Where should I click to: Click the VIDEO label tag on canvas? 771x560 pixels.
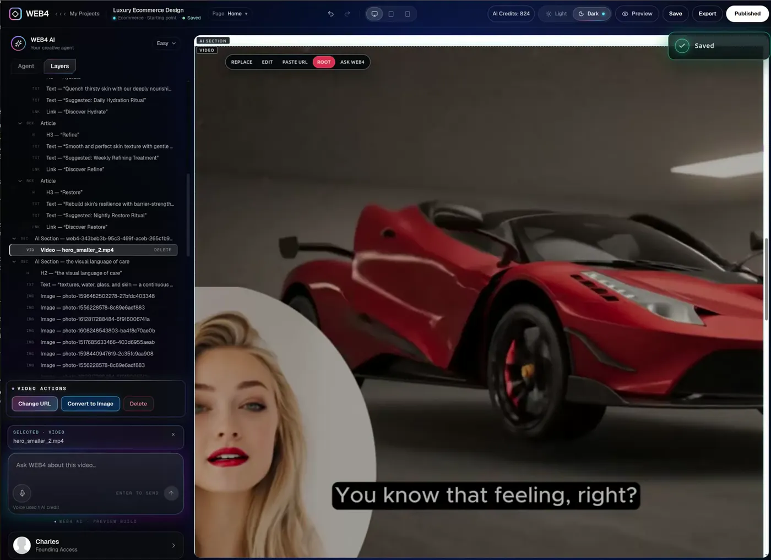coord(207,50)
